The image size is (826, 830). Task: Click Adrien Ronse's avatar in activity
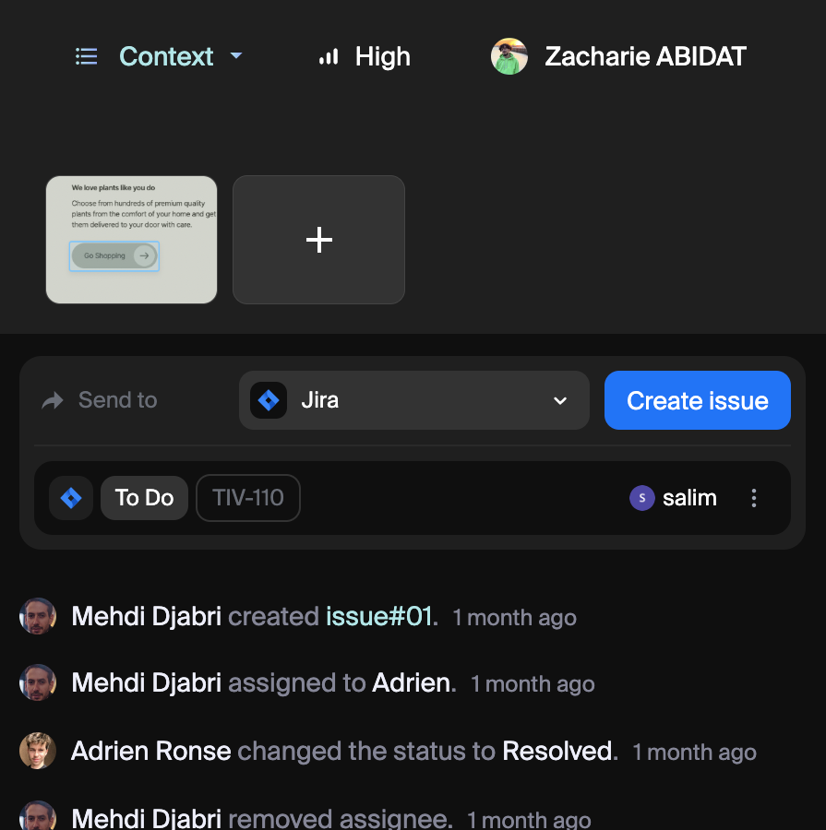coord(38,751)
